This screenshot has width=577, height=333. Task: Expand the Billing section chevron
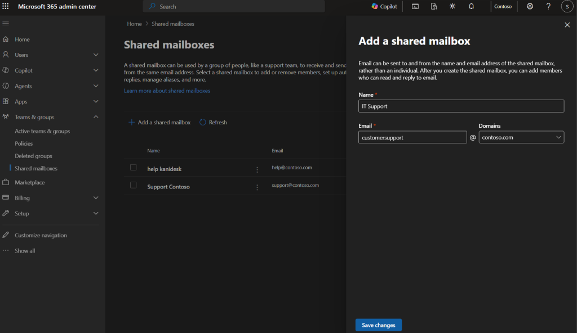tap(96, 198)
